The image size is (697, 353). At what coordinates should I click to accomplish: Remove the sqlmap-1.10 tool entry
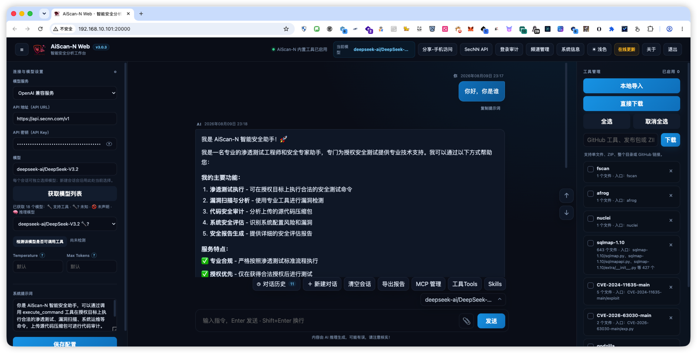(x=671, y=245)
